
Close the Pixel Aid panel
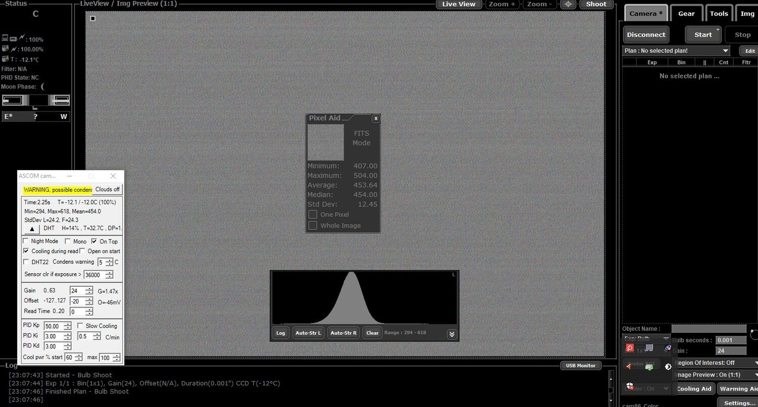pyautogui.click(x=375, y=118)
